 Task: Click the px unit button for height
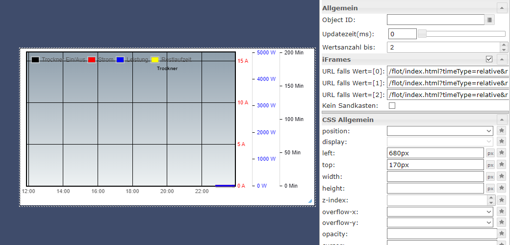point(490,188)
